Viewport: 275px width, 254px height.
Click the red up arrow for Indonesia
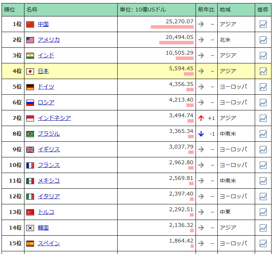point(201,118)
